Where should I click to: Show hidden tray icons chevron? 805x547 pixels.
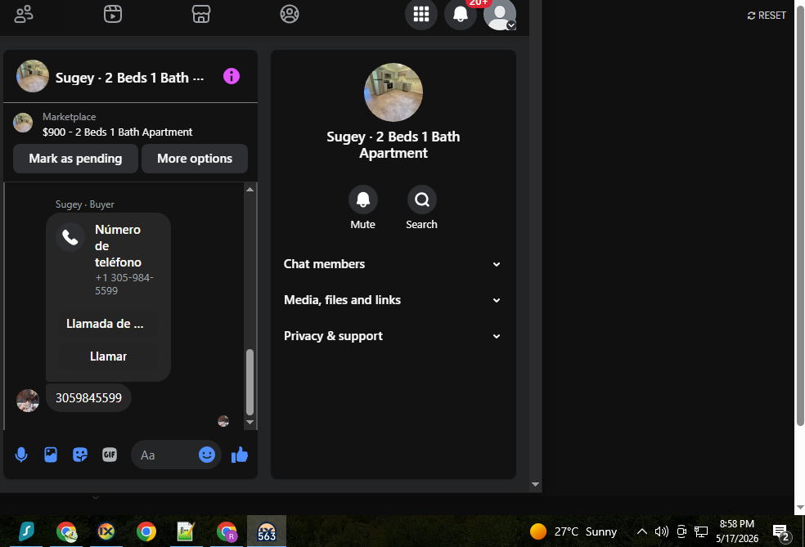click(x=641, y=531)
